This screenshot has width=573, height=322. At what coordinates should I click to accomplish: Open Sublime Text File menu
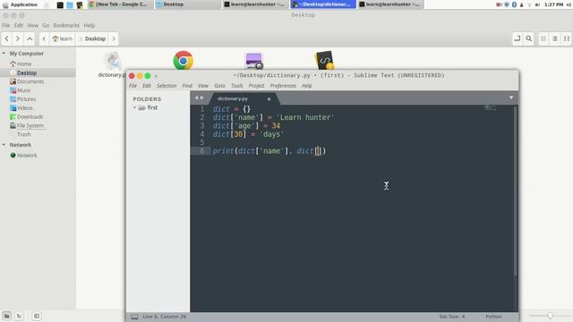click(133, 86)
